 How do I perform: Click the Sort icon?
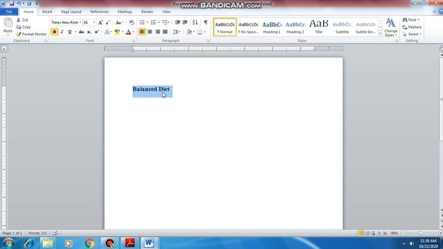click(x=195, y=22)
